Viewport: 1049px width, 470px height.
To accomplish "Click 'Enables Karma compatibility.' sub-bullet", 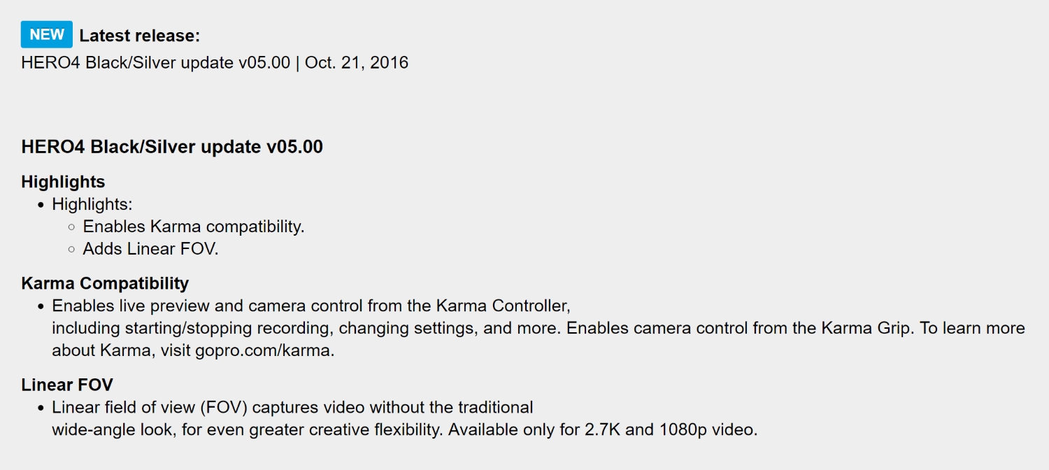I will point(194,227).
